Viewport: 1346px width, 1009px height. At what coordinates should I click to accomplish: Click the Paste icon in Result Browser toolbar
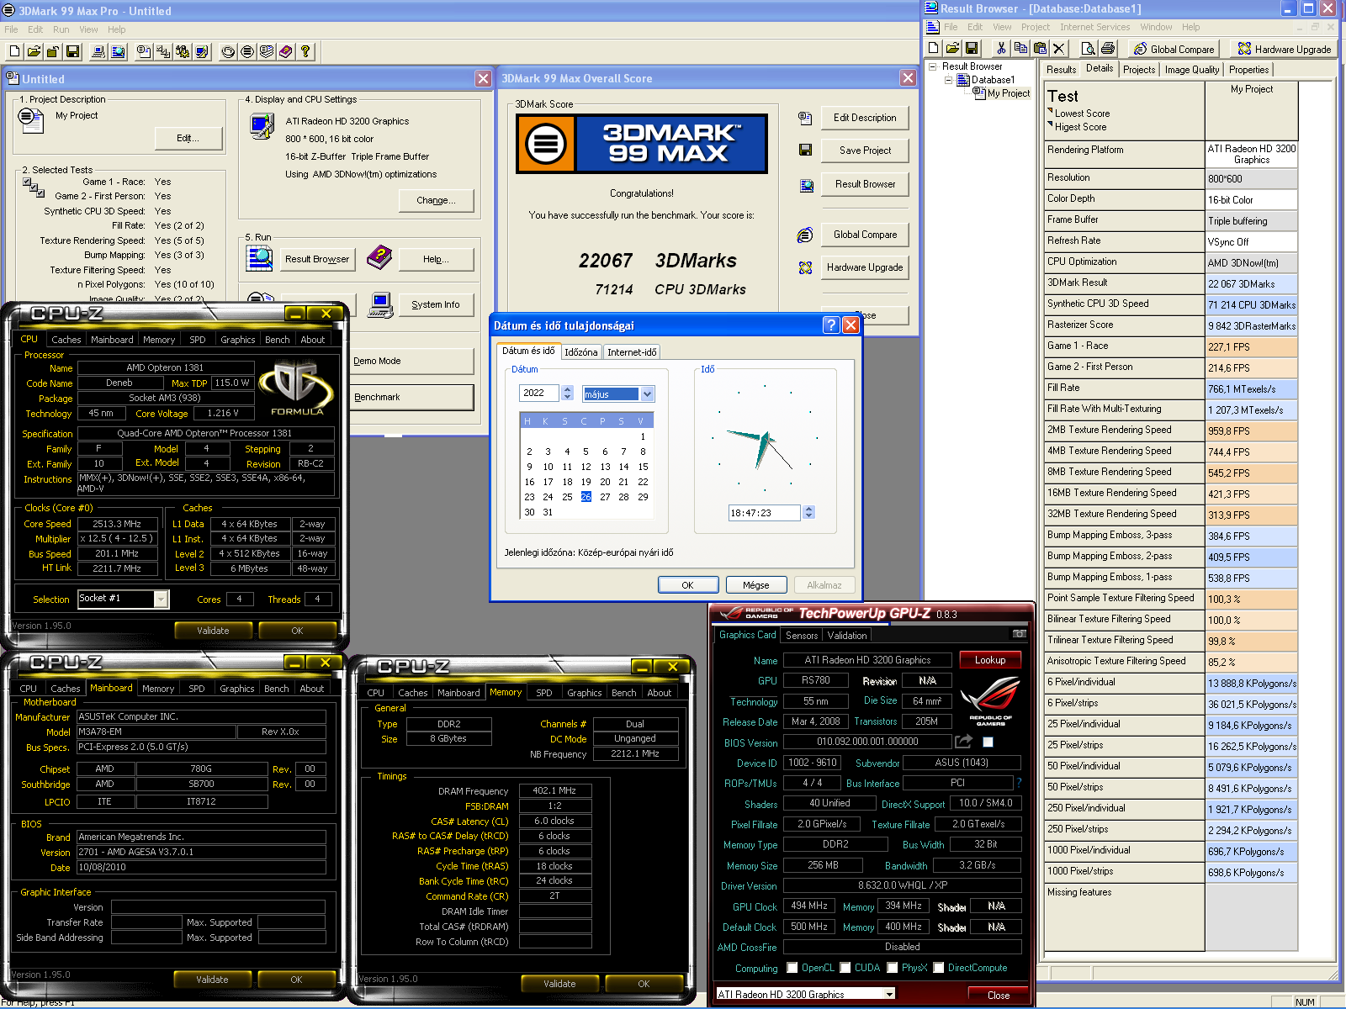(1040, 49)
